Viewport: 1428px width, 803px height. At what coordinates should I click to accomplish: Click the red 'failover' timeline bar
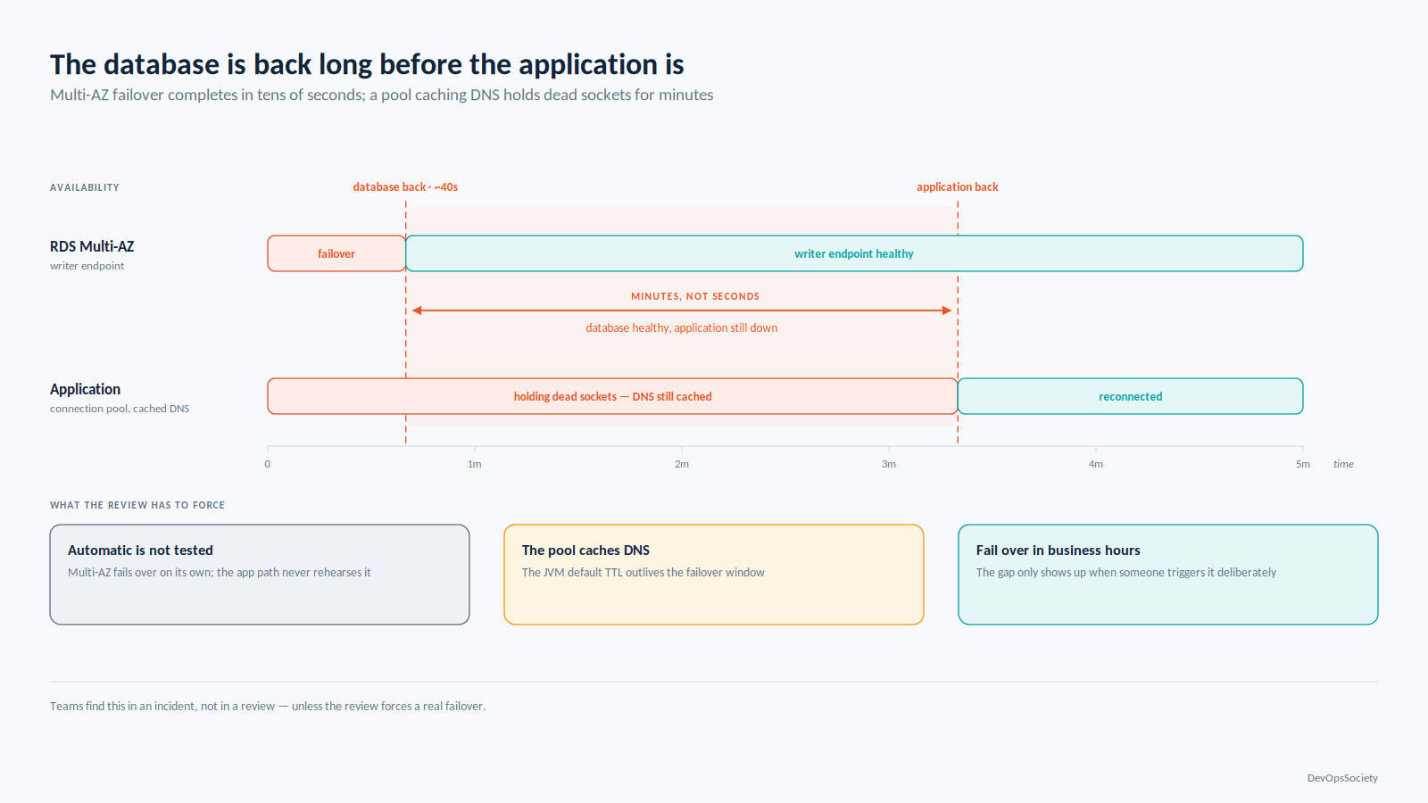click(x=336, y=253)
